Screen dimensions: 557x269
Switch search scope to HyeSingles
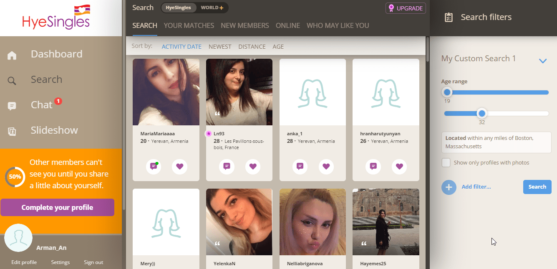pyautogui.click(x=178, y=7)
